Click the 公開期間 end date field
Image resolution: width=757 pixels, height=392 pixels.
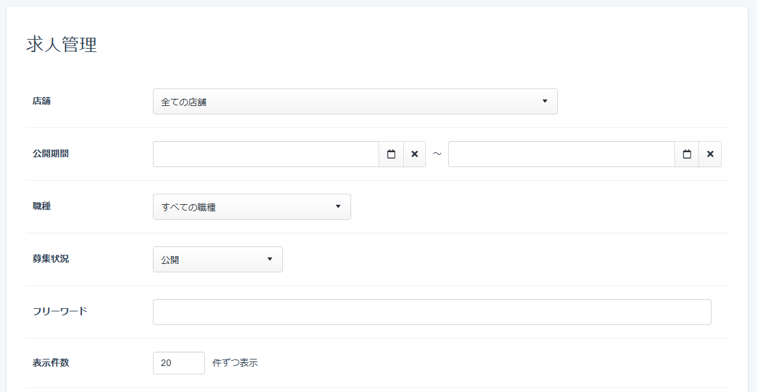[561, 154]
